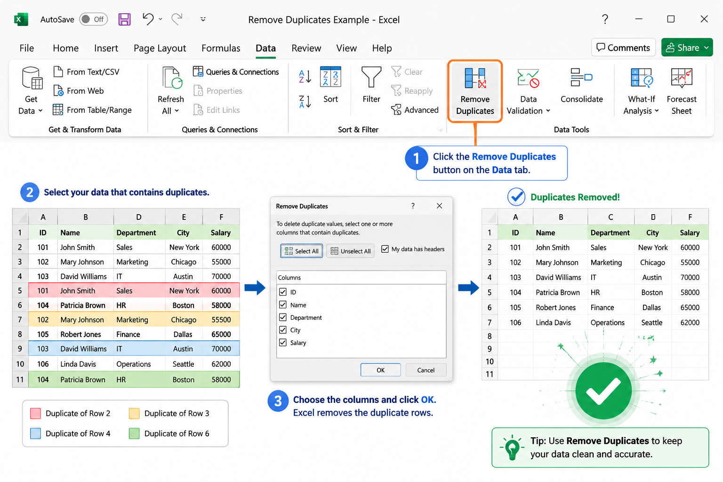This screenshot has width=723, height=482.
Task: Close the Remove Duplicates dialog
Action: (x=439, y=206)
